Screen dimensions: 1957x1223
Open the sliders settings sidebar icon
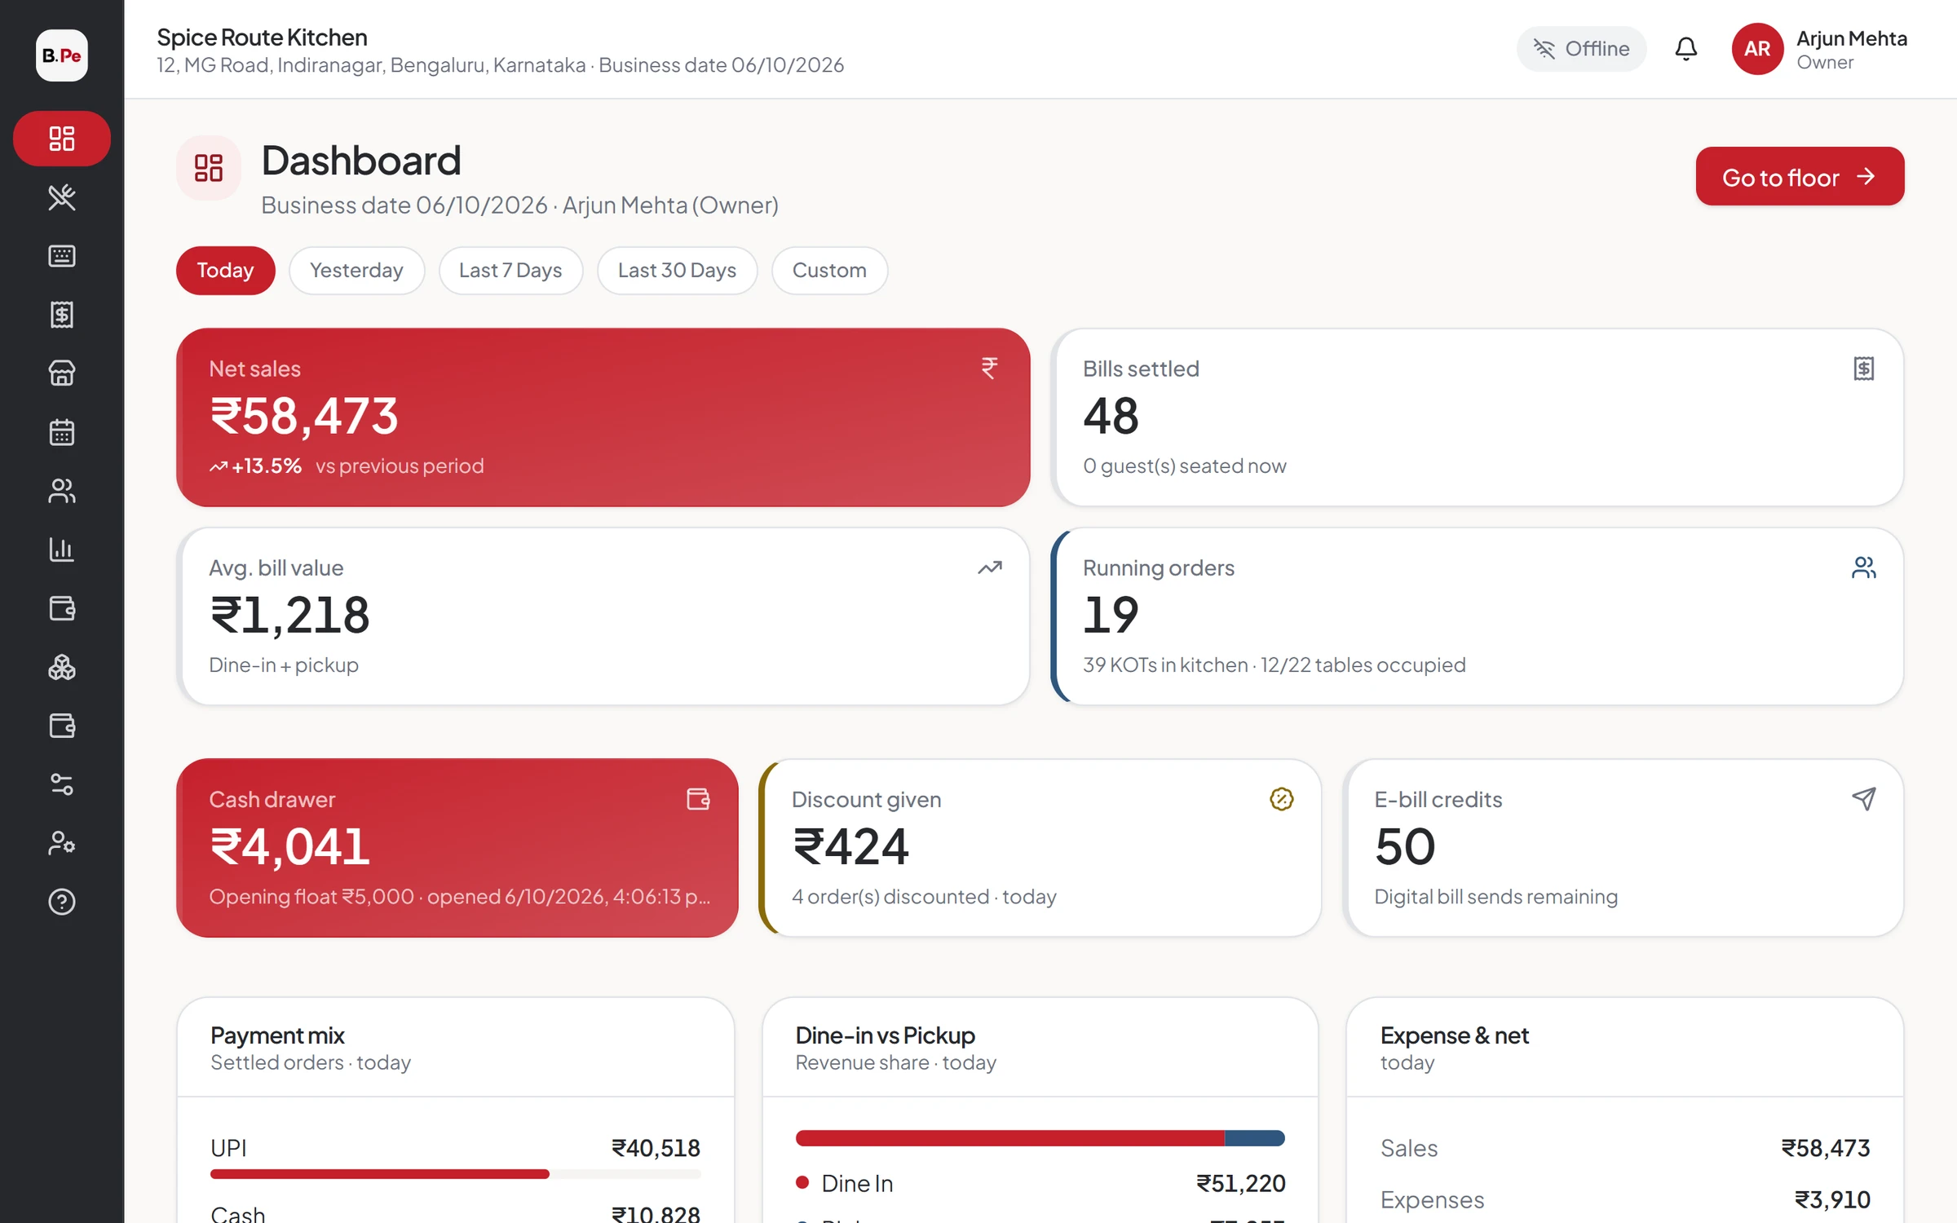(62, 784)
